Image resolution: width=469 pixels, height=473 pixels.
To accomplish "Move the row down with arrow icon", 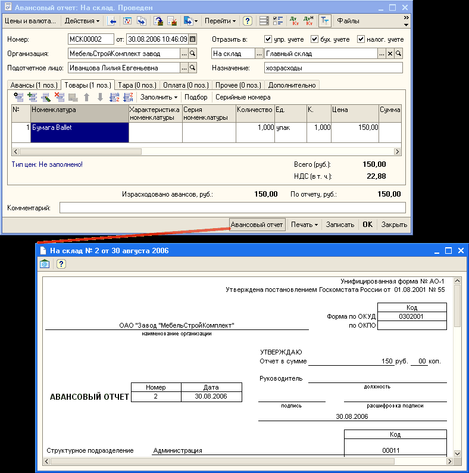I will 101,97.
